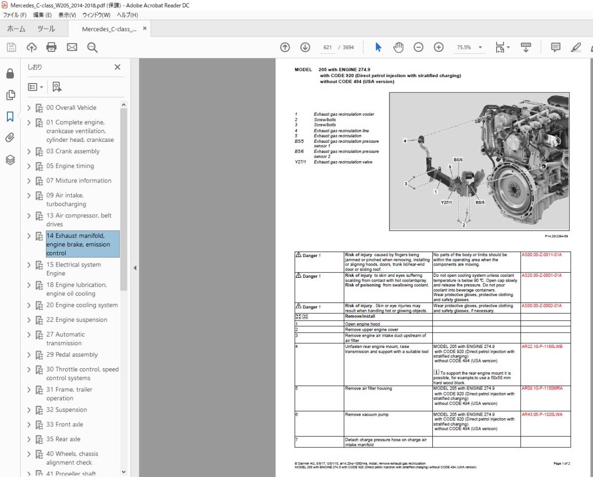Open link AS00.00-Z-0011-01A
This screenshot has height=477, width=593.
pyautogui.click(x=542, y=255)
